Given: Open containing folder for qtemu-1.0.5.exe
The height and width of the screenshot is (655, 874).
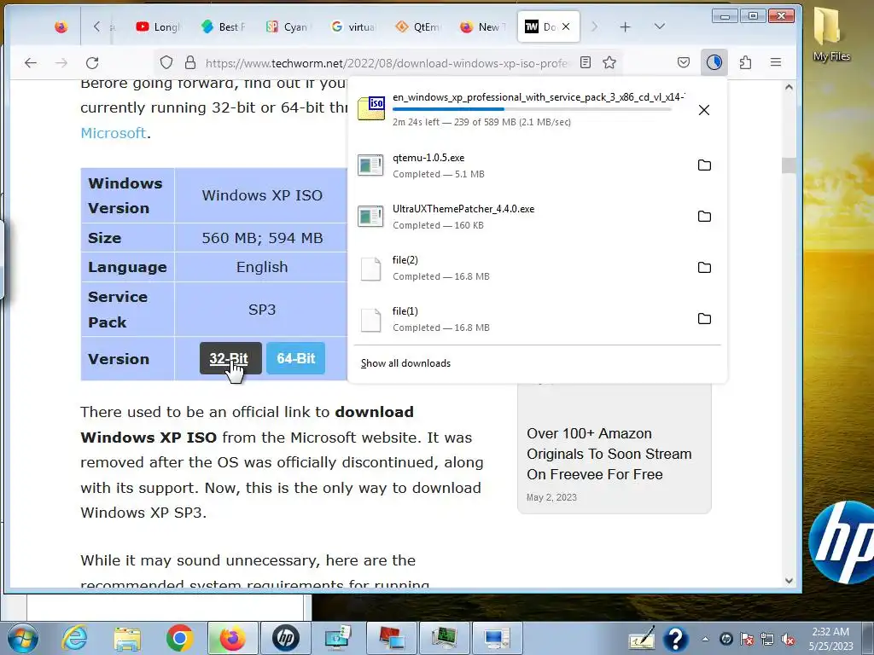Looking at the screenshot, I should click(x=704, y=165).
